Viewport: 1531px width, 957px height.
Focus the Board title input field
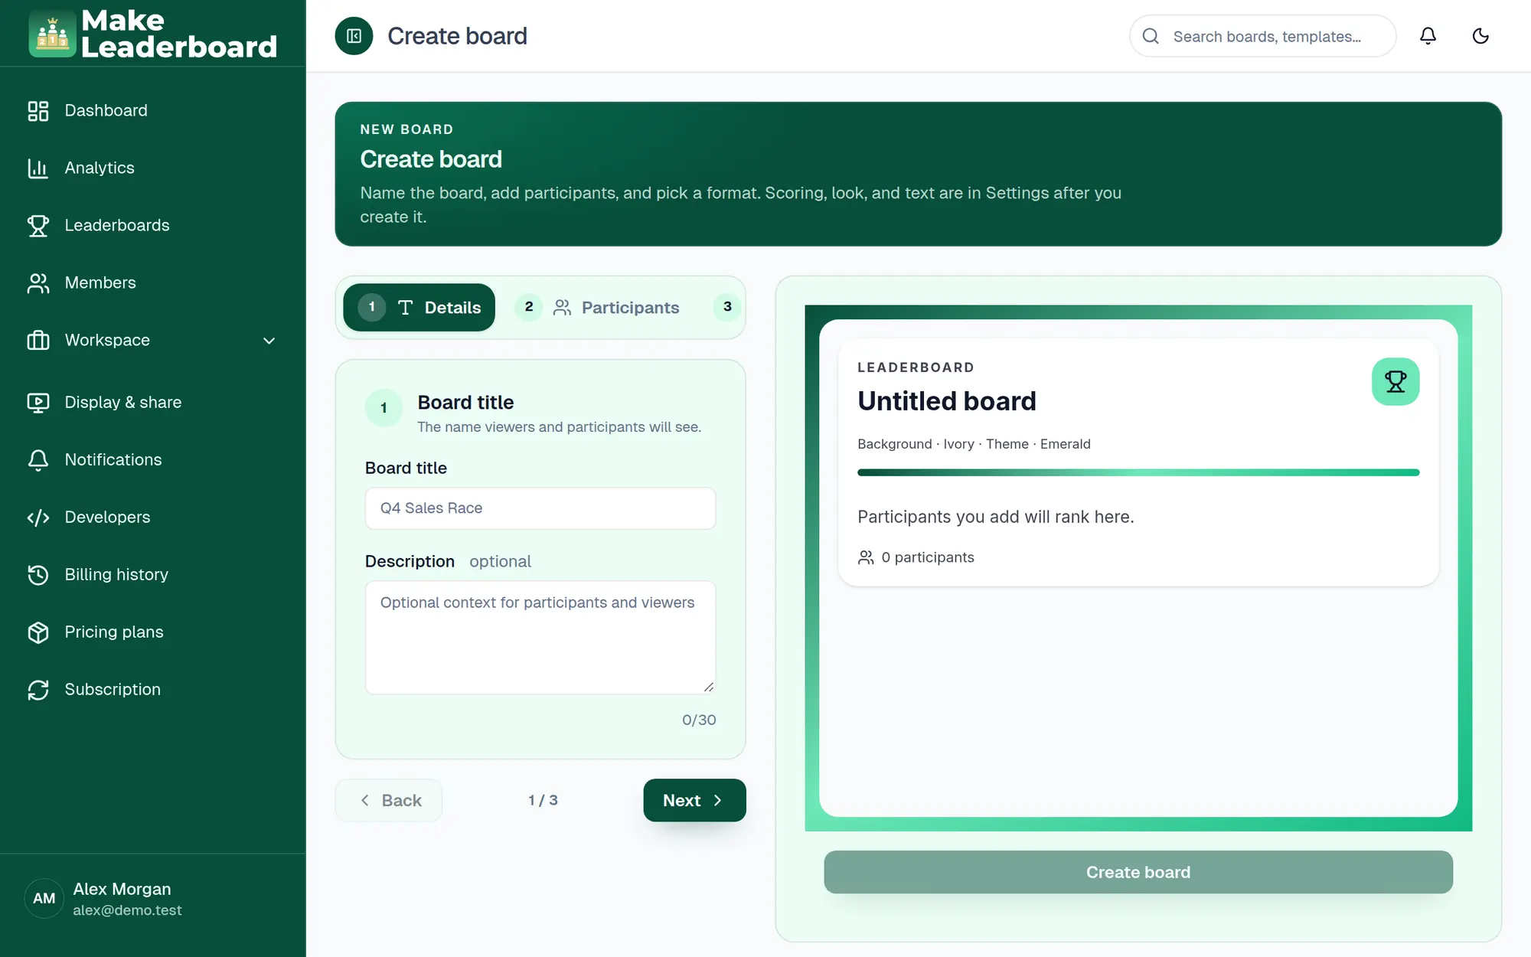540,508
